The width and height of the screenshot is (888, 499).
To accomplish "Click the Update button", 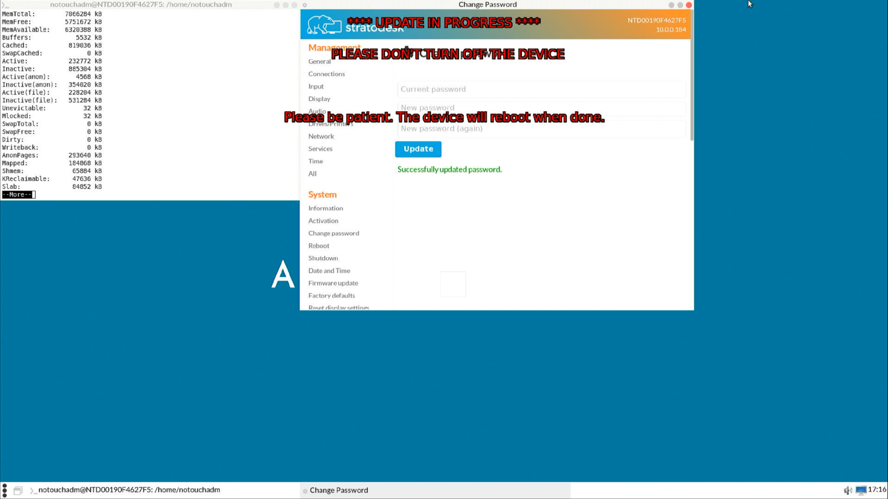I will 419,149.
